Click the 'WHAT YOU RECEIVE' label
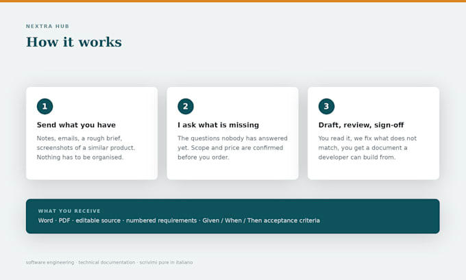The height and width of the screenshot is (280, 466). pos(69,211)
